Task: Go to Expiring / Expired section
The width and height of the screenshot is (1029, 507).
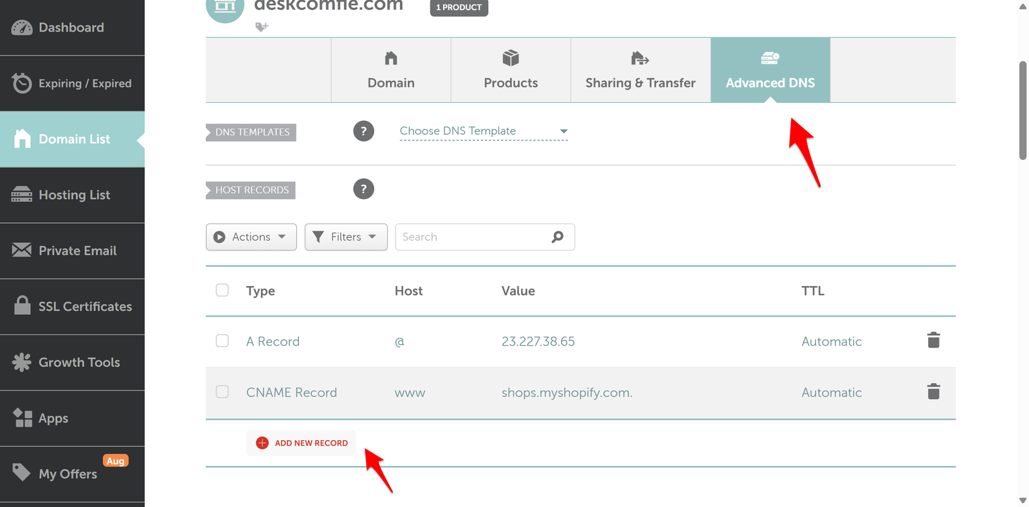Action: pos(72,84)
